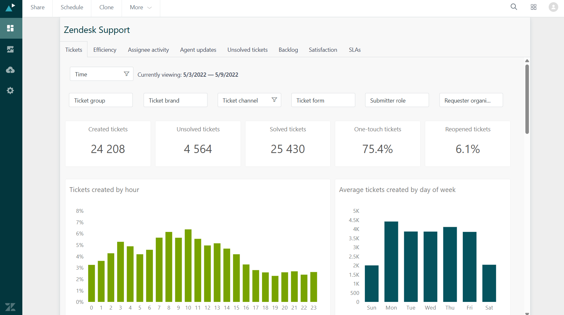Click the Thu bar in day-of-week chart

(450, 265)
